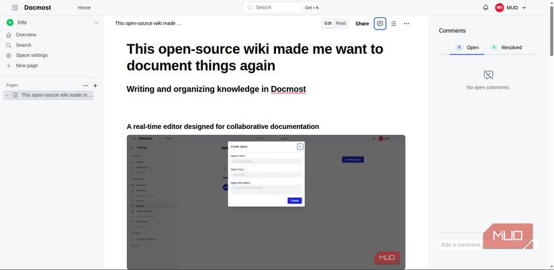The height and width of the screenshot is (270, 554).
Task: Click the Ctrl + K shortcut badge
Action: click(x=312, y=8)
